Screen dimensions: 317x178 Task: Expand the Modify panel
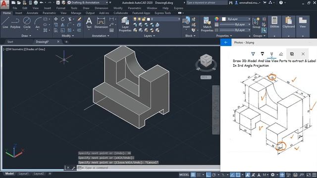point(68,36)
